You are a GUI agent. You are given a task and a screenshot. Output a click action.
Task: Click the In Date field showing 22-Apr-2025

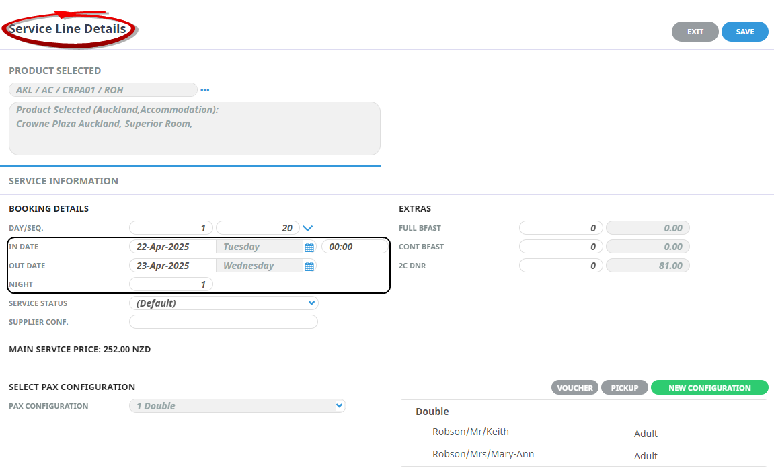[x=172, y=247]
